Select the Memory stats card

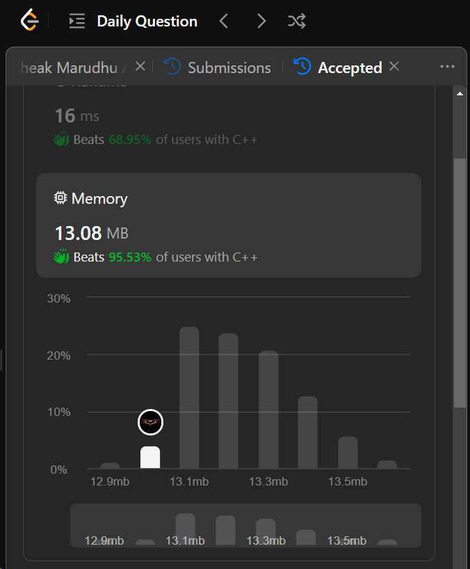click(x=229, y=225)
